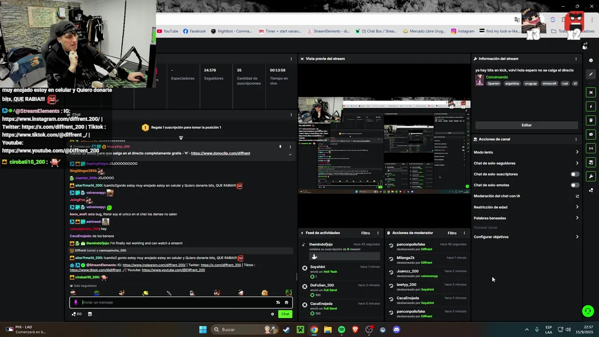This screenshot has width=599, height=337.
Task: Toggle the chat bubble sidebar icon
Action: coord(591,134)
